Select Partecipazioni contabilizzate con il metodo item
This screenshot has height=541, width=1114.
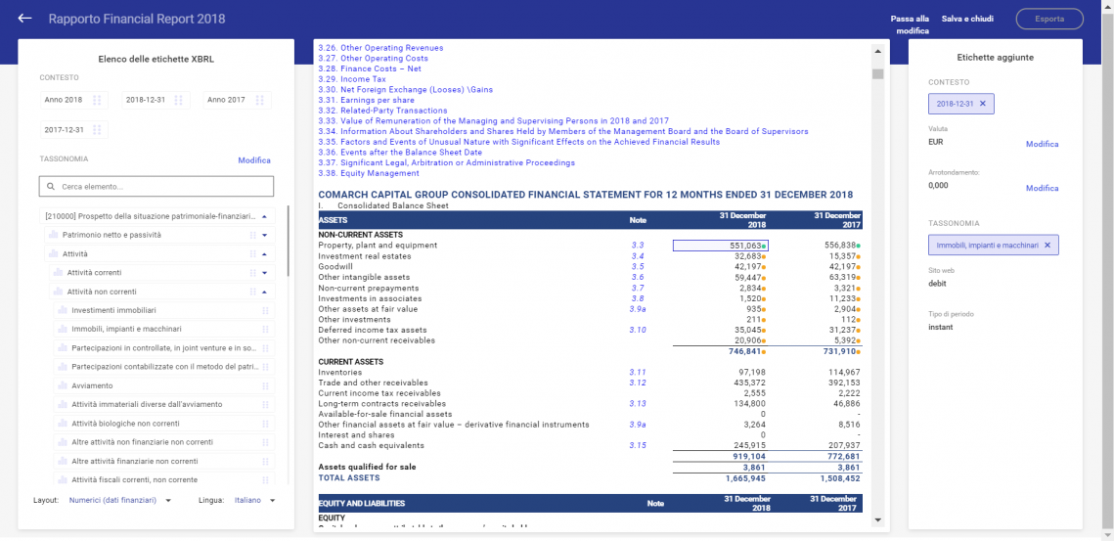163,367
